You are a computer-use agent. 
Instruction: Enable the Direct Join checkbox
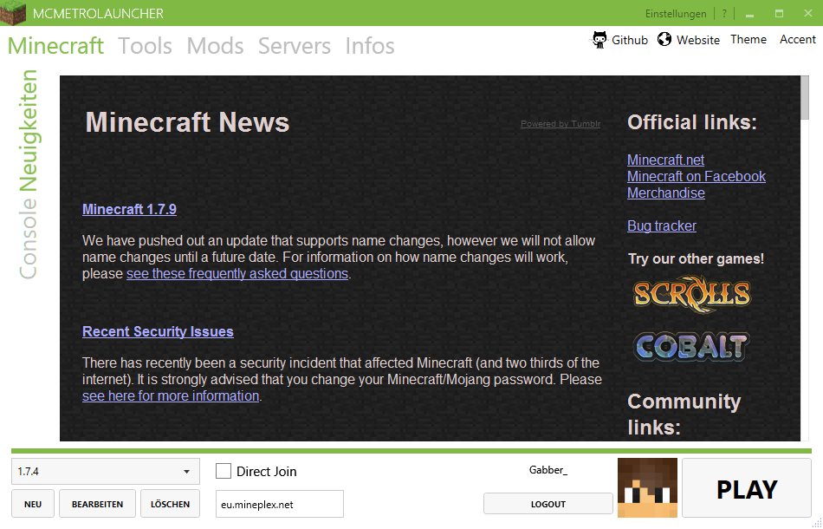(224, 471)
